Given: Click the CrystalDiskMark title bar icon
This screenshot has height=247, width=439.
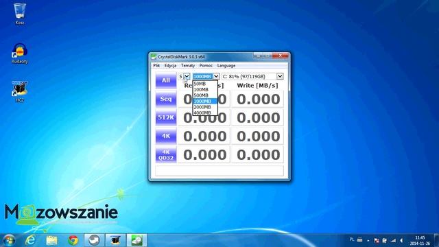Looking at the screenshot, I should 154,56.
